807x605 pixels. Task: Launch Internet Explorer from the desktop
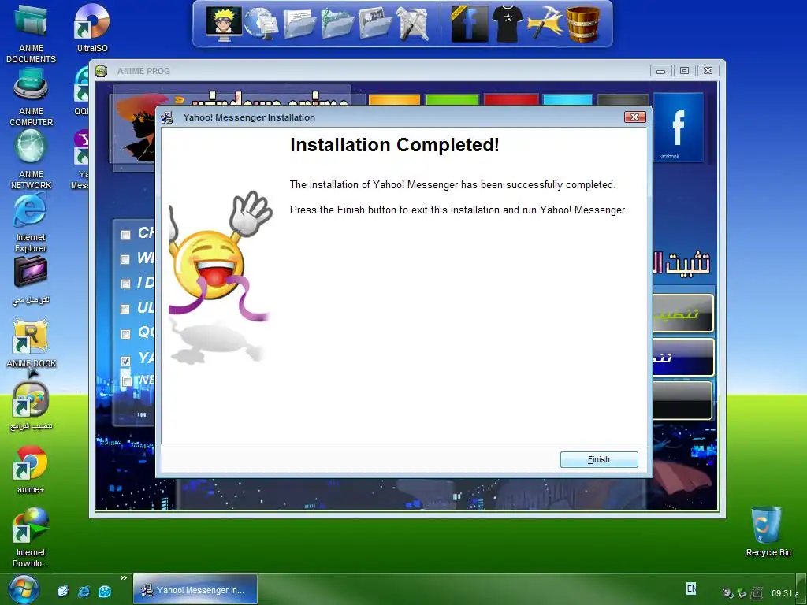pos(31,224)
